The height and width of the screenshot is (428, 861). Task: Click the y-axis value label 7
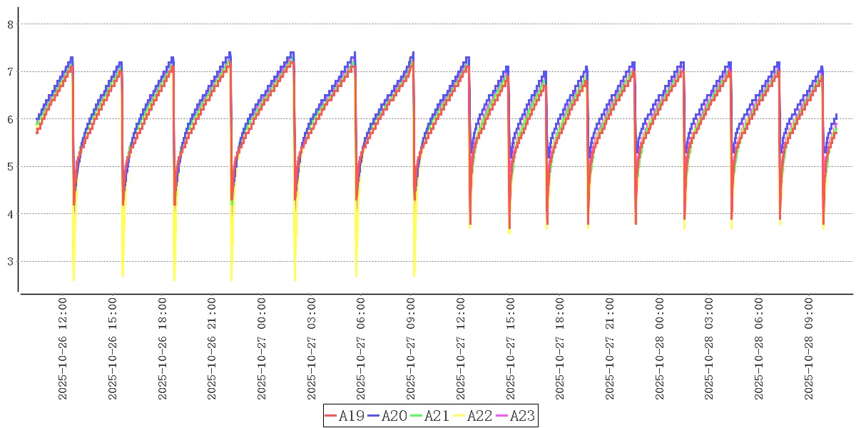10,72
